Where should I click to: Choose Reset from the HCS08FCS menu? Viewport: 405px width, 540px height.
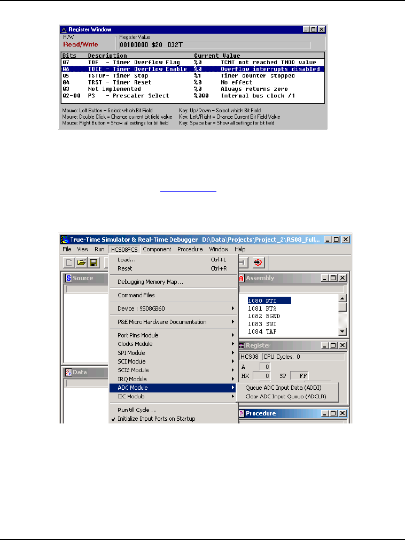point(174,268)
